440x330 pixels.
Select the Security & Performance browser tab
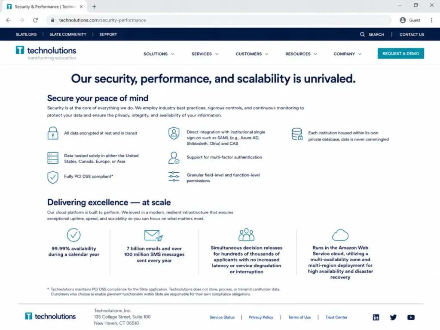point(45,7)
